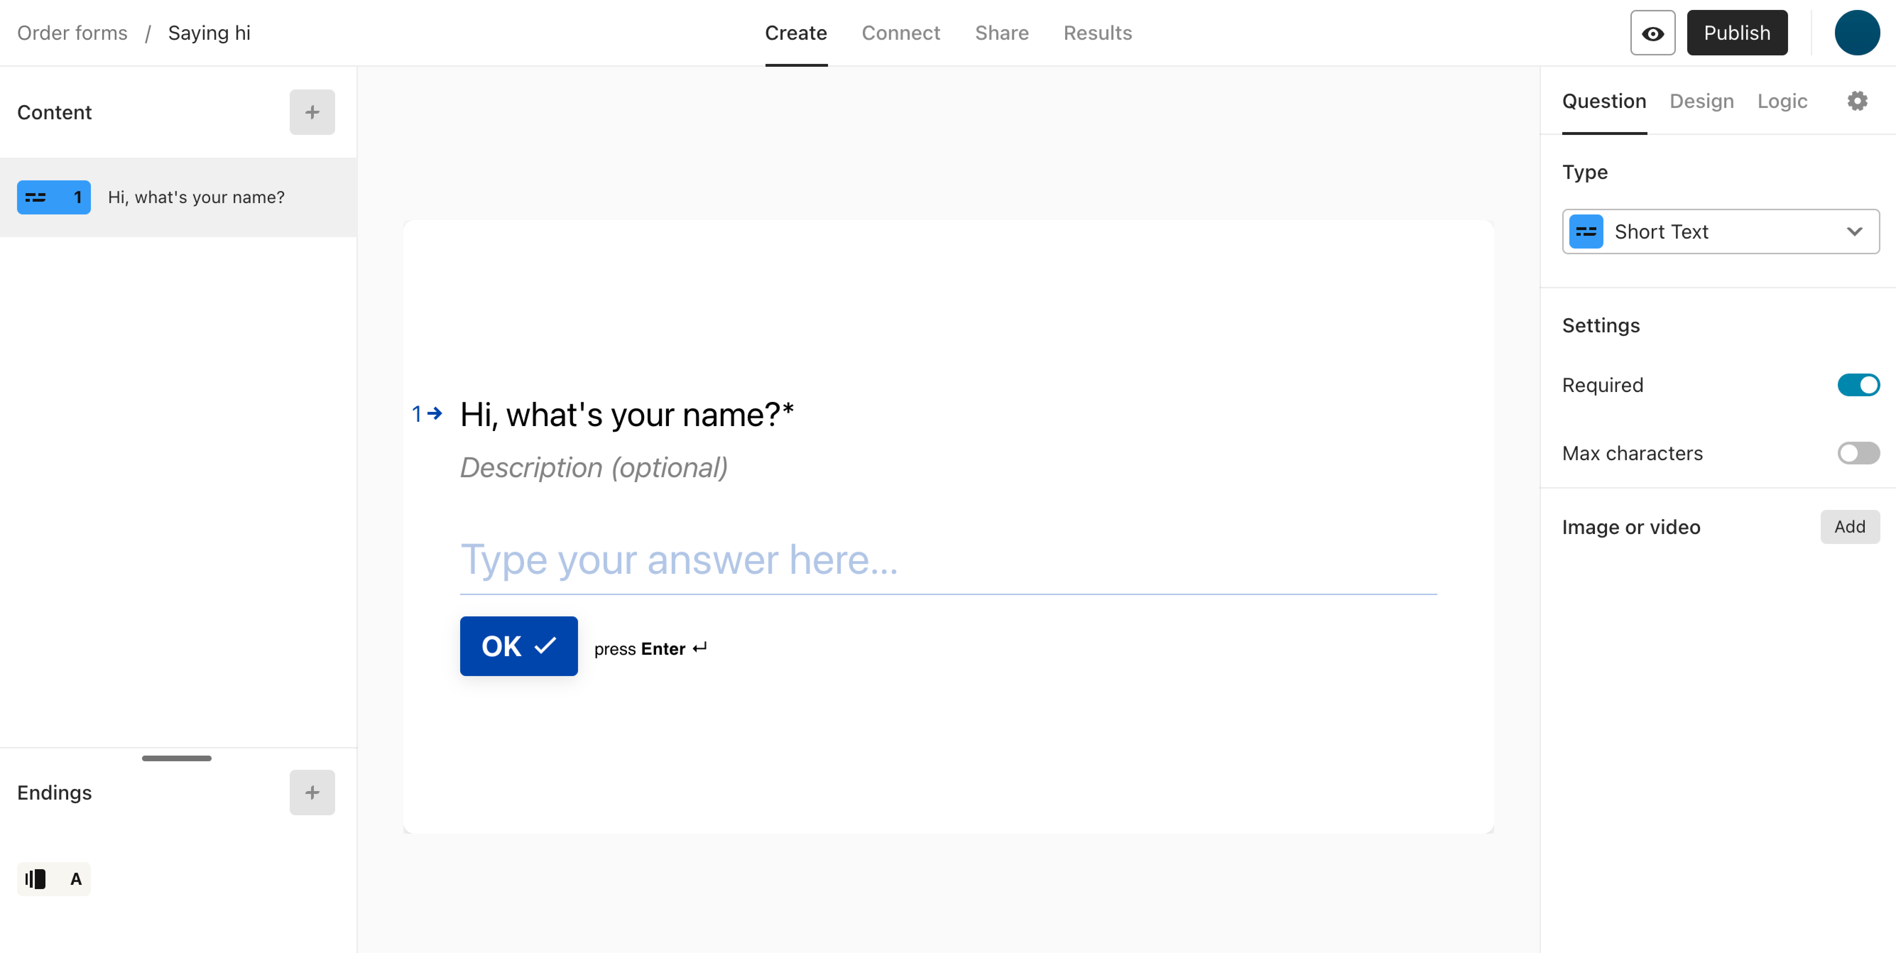Click the Max characters label

pos(1633,453)
